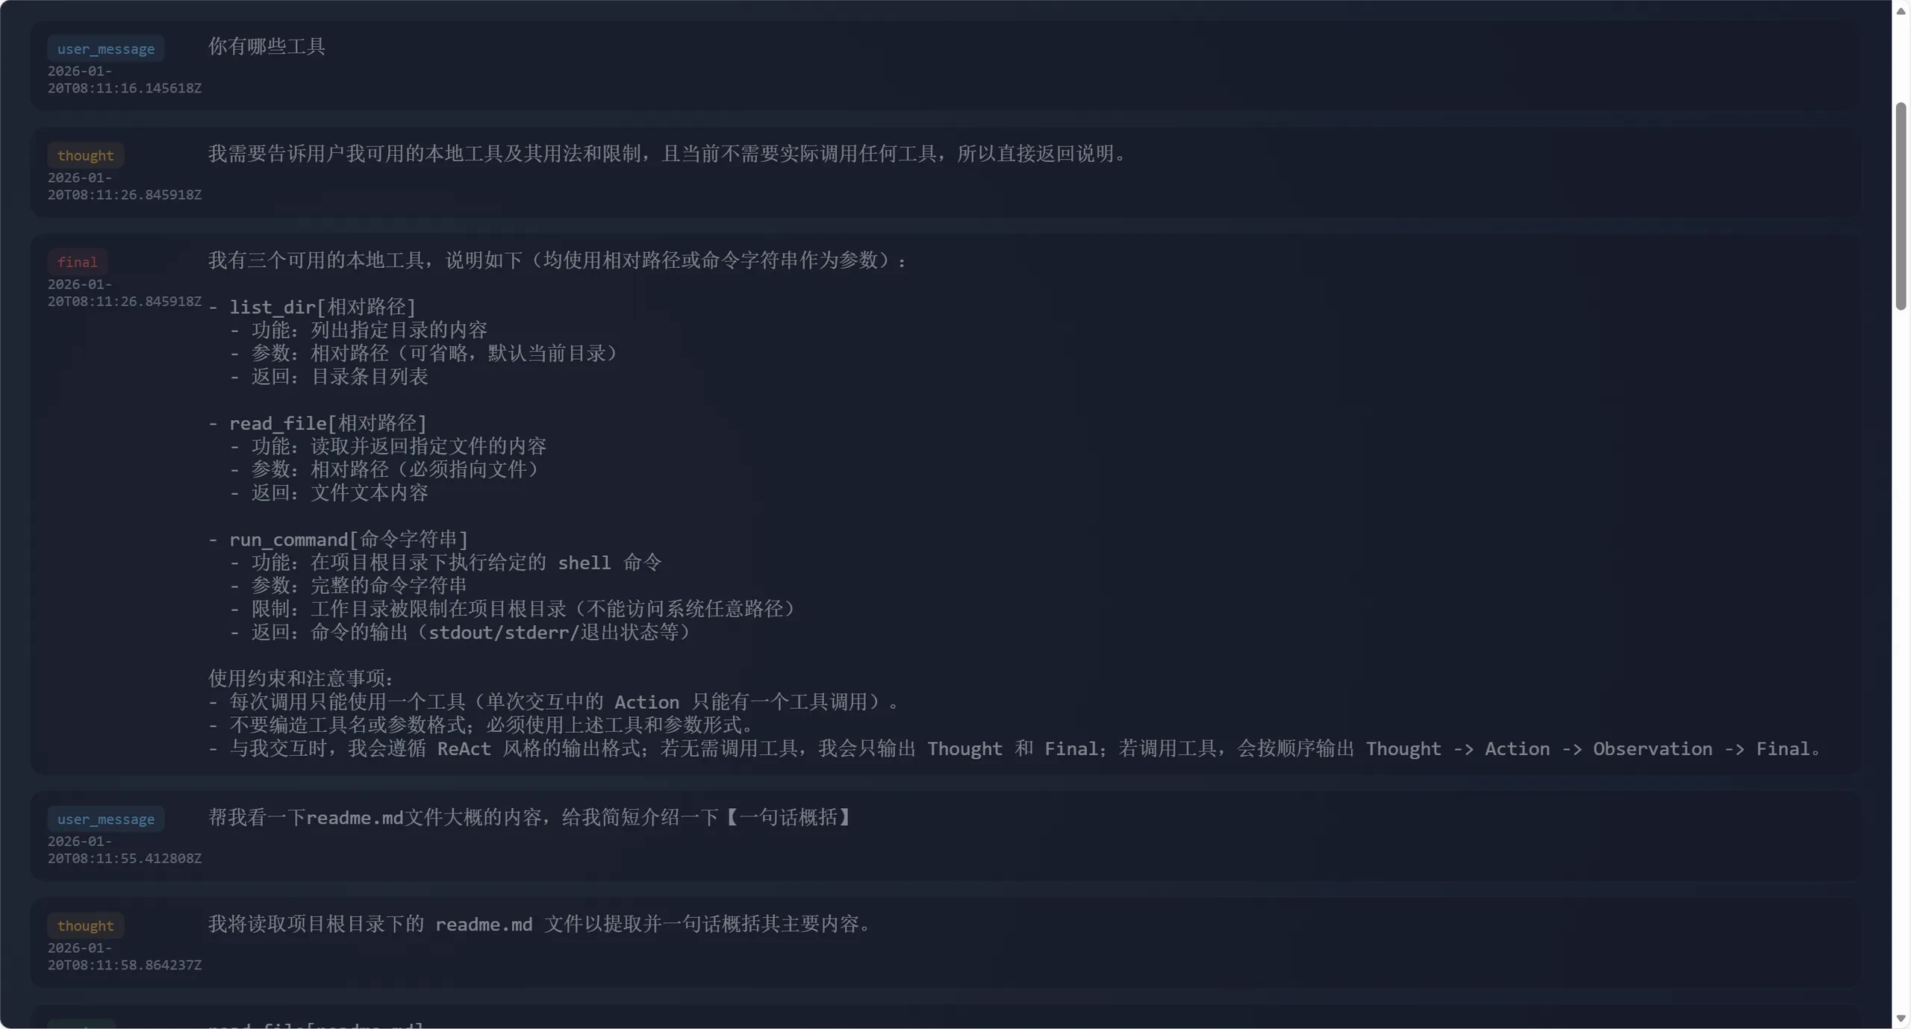Click the intro line 我有三个可用的本地工具
Image resolution: width=1911 pixels, height=1029 pixels.
(558, 260)
